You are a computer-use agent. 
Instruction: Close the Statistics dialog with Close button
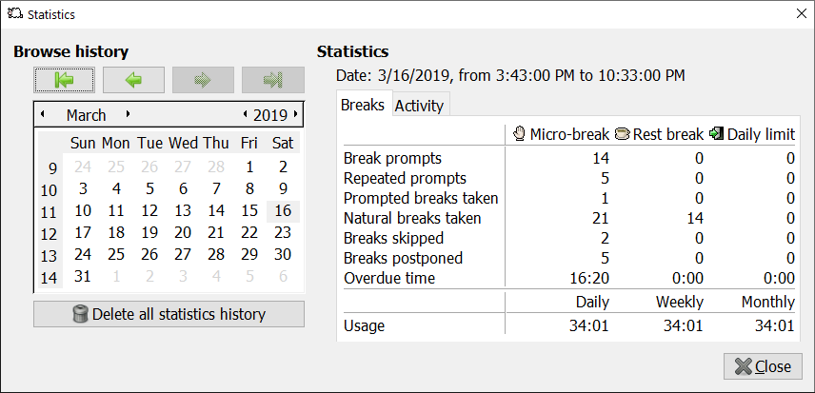tap(763, 366)
